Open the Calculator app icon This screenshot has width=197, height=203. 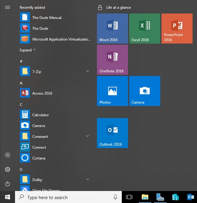pyautogui.click(x=25, y=114)
